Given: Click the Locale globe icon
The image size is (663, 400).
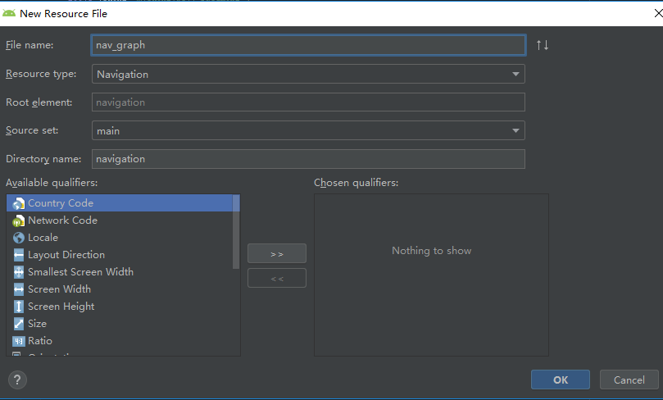Looking at the screenshot, I should pyautogui.click(x=19, y=238).
